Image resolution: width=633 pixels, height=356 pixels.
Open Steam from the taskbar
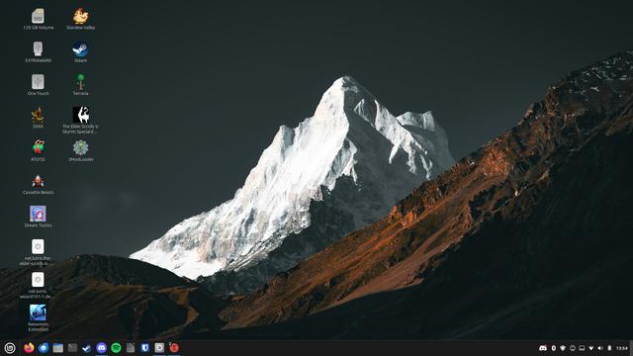(x=87, y=348)
